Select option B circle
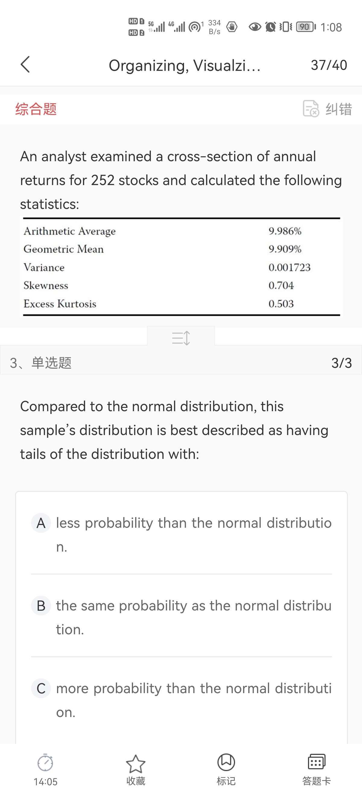362x797 pixels. click(41, 606)
